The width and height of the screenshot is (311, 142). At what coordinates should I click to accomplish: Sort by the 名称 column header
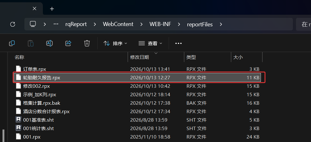pyautogui.click(x=19, y=57)
